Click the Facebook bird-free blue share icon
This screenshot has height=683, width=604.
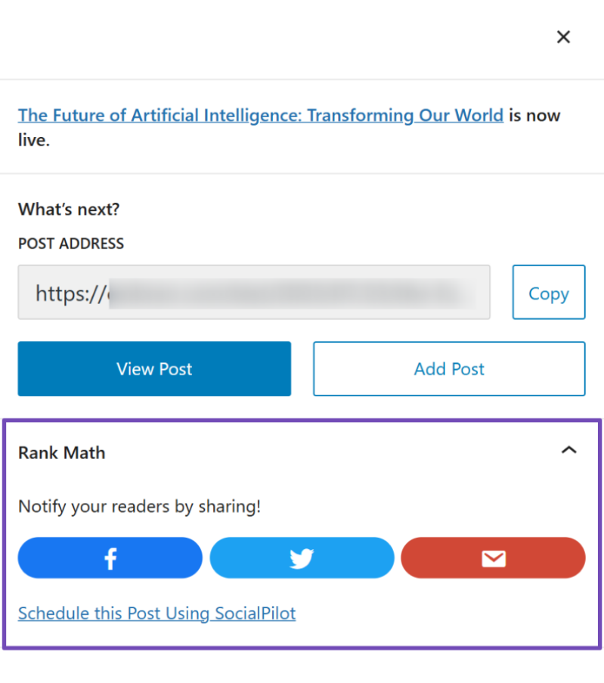(x=110, y=558)
